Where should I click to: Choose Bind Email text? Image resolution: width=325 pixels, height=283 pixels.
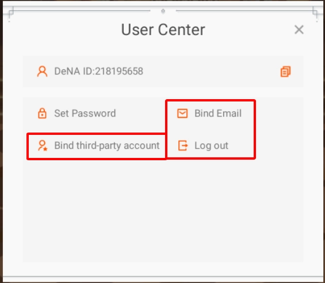tap(218, 114)
